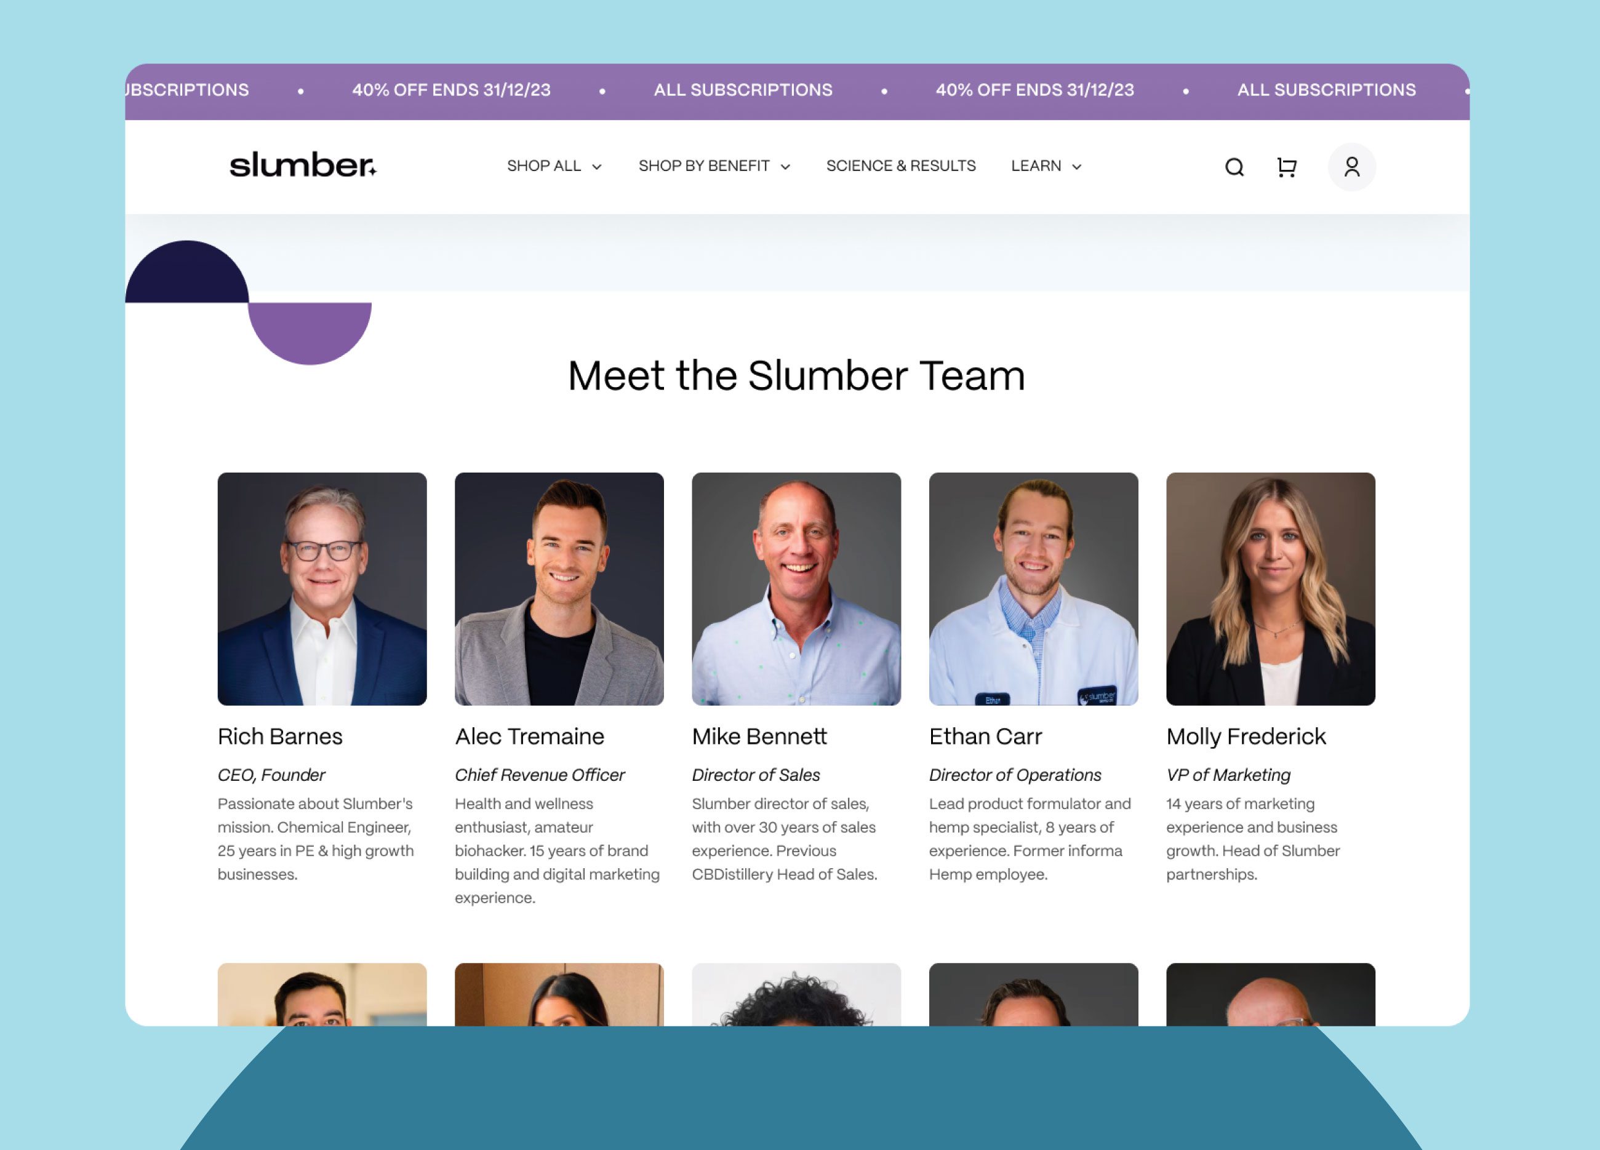Image resolution: width=1600 pixels, height=1150 pixels.
Task: Open the SCIENCE & RESULTS page
Action: click(x=901, y=166)
